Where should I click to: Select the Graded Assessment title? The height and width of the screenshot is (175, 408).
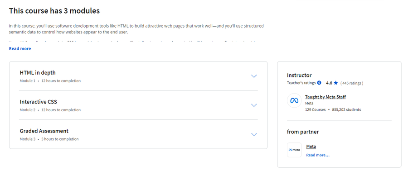(44, 131)
